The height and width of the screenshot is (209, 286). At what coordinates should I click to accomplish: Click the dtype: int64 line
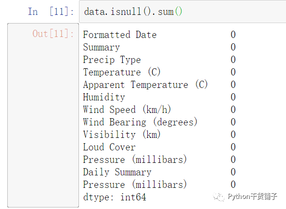coord(115,197)
